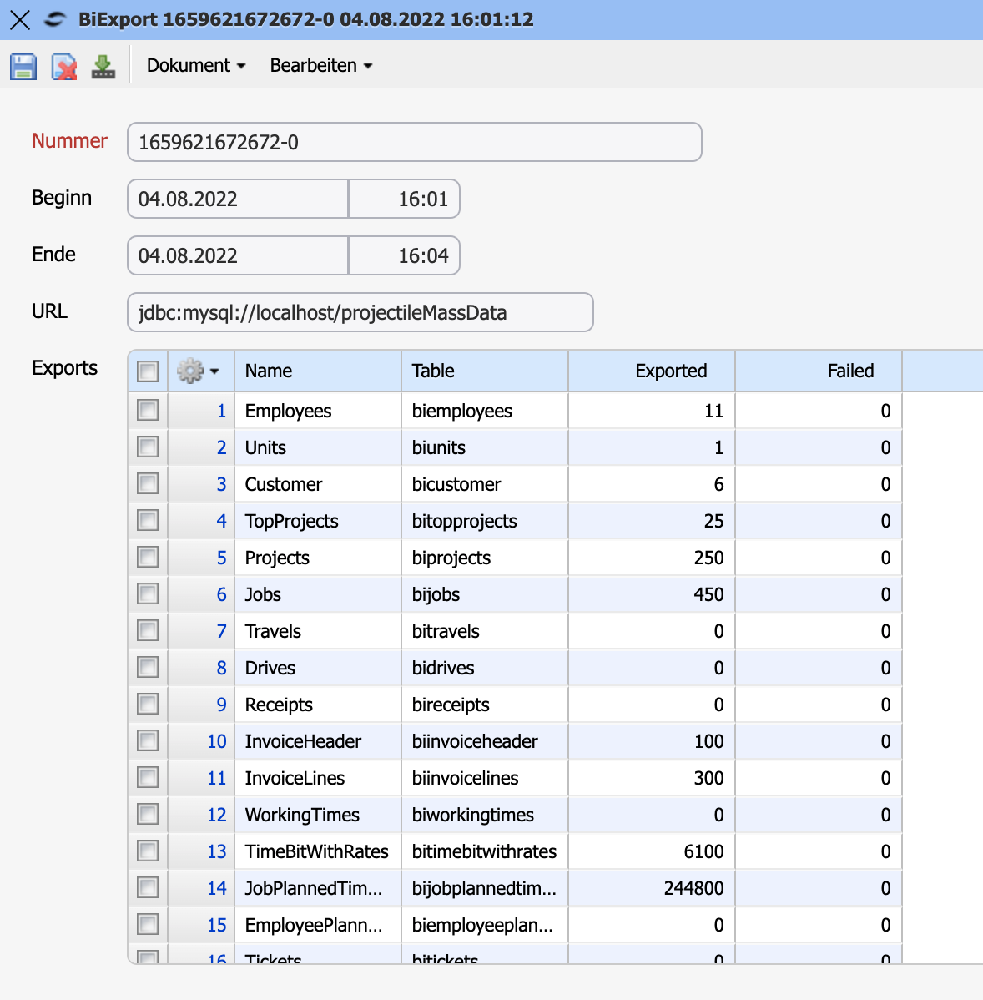Open row number 13 link
Screen dimensions: 983x1000
216,851
